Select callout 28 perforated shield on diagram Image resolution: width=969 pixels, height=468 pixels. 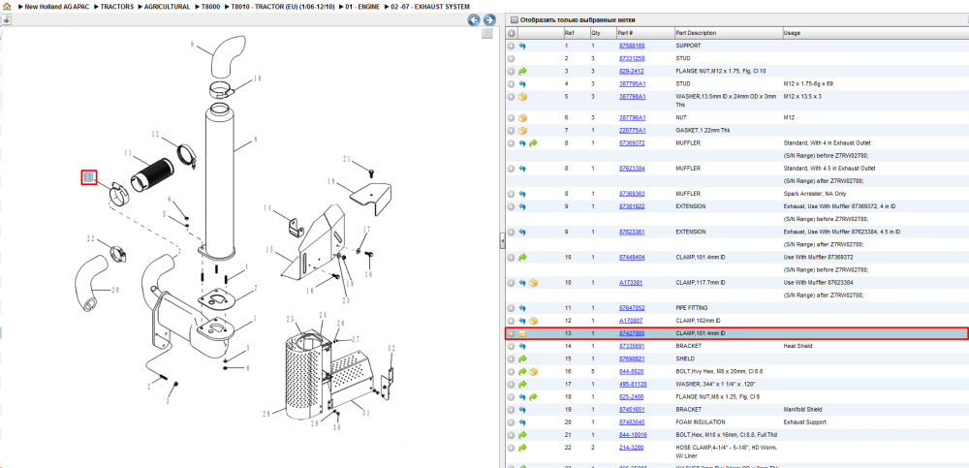click(x=267, y=413)
